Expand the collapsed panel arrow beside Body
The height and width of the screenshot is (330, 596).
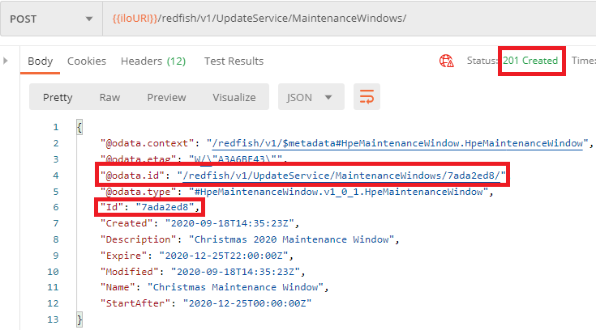coord(6,61)
